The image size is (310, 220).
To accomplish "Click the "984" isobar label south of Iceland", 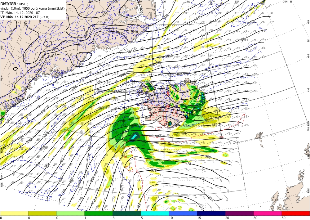I will tap(158, 136).
